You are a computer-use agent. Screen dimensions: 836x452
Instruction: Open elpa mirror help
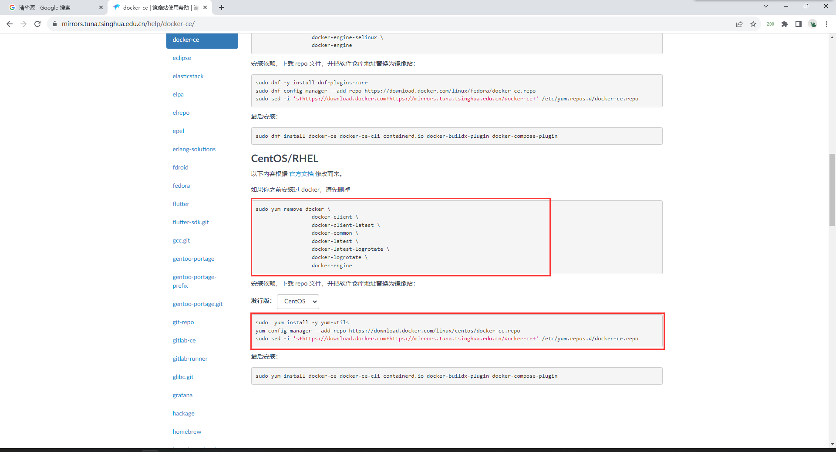click(x=178, y=94)
